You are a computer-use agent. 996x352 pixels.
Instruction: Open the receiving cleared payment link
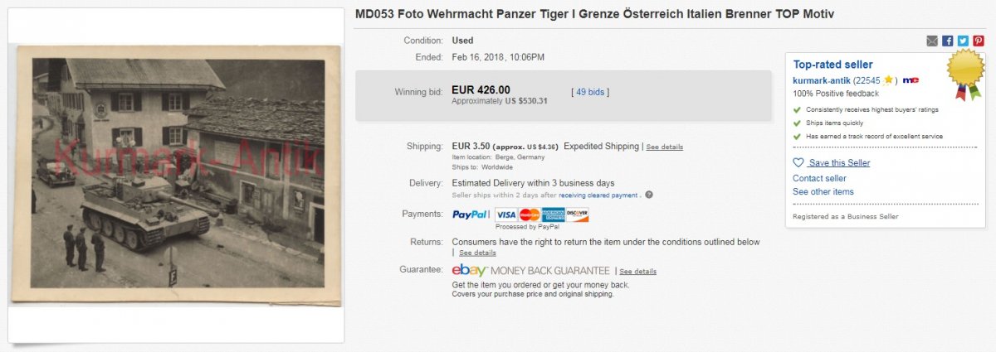click(598, 195)
